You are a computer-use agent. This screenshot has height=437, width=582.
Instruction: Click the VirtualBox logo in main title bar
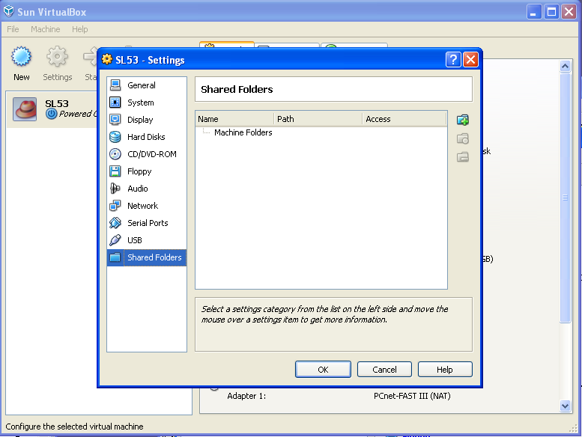coord(8,11)
